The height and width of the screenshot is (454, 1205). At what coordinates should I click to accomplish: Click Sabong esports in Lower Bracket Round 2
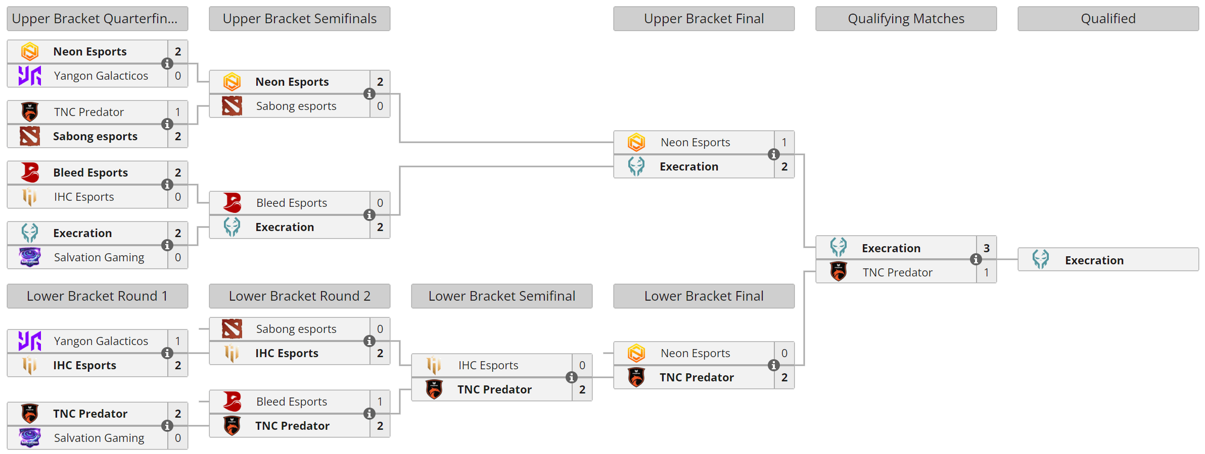pyautogui.click(x=296, y=329)
